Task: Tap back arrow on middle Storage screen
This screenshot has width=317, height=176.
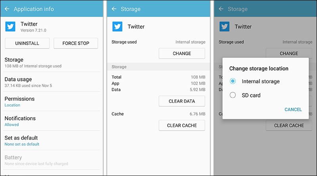Action: (x=114, y=9)
